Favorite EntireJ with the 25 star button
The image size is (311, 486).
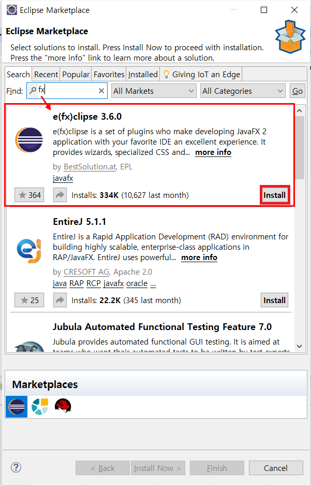pyautogui.click(x=29, y=300)
